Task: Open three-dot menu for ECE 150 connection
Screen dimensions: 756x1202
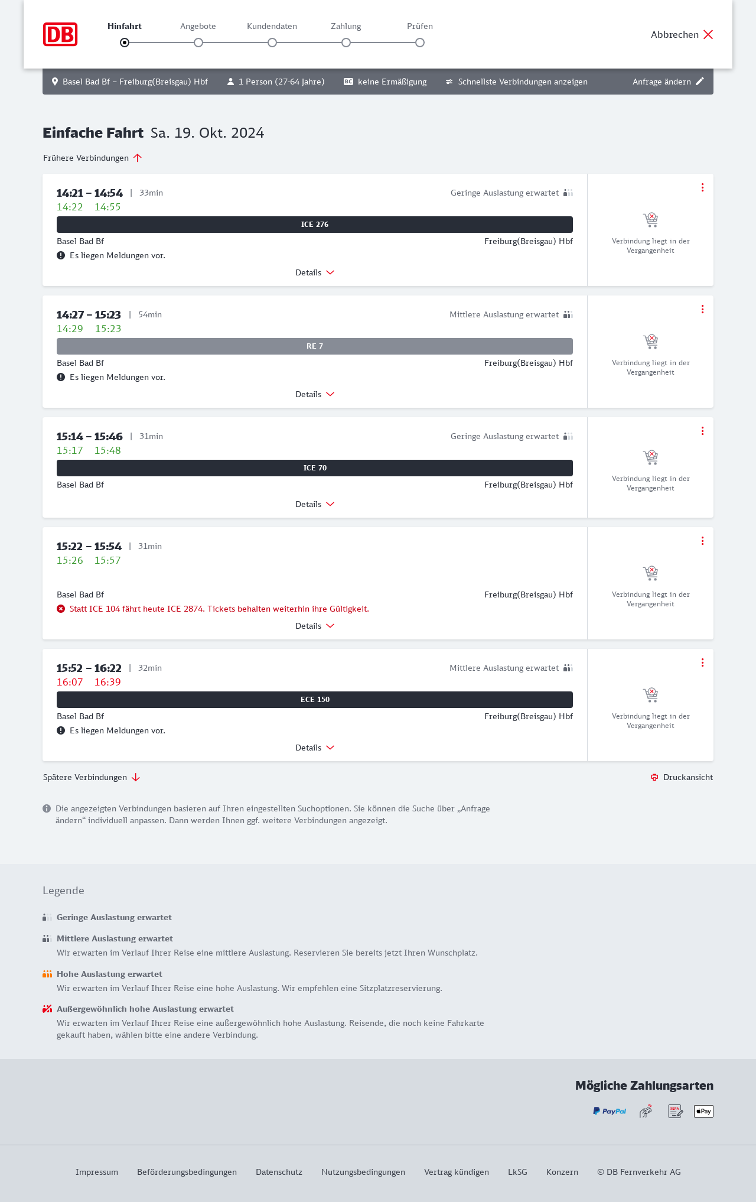Action: pyautogui.click(x=702, y=662)
